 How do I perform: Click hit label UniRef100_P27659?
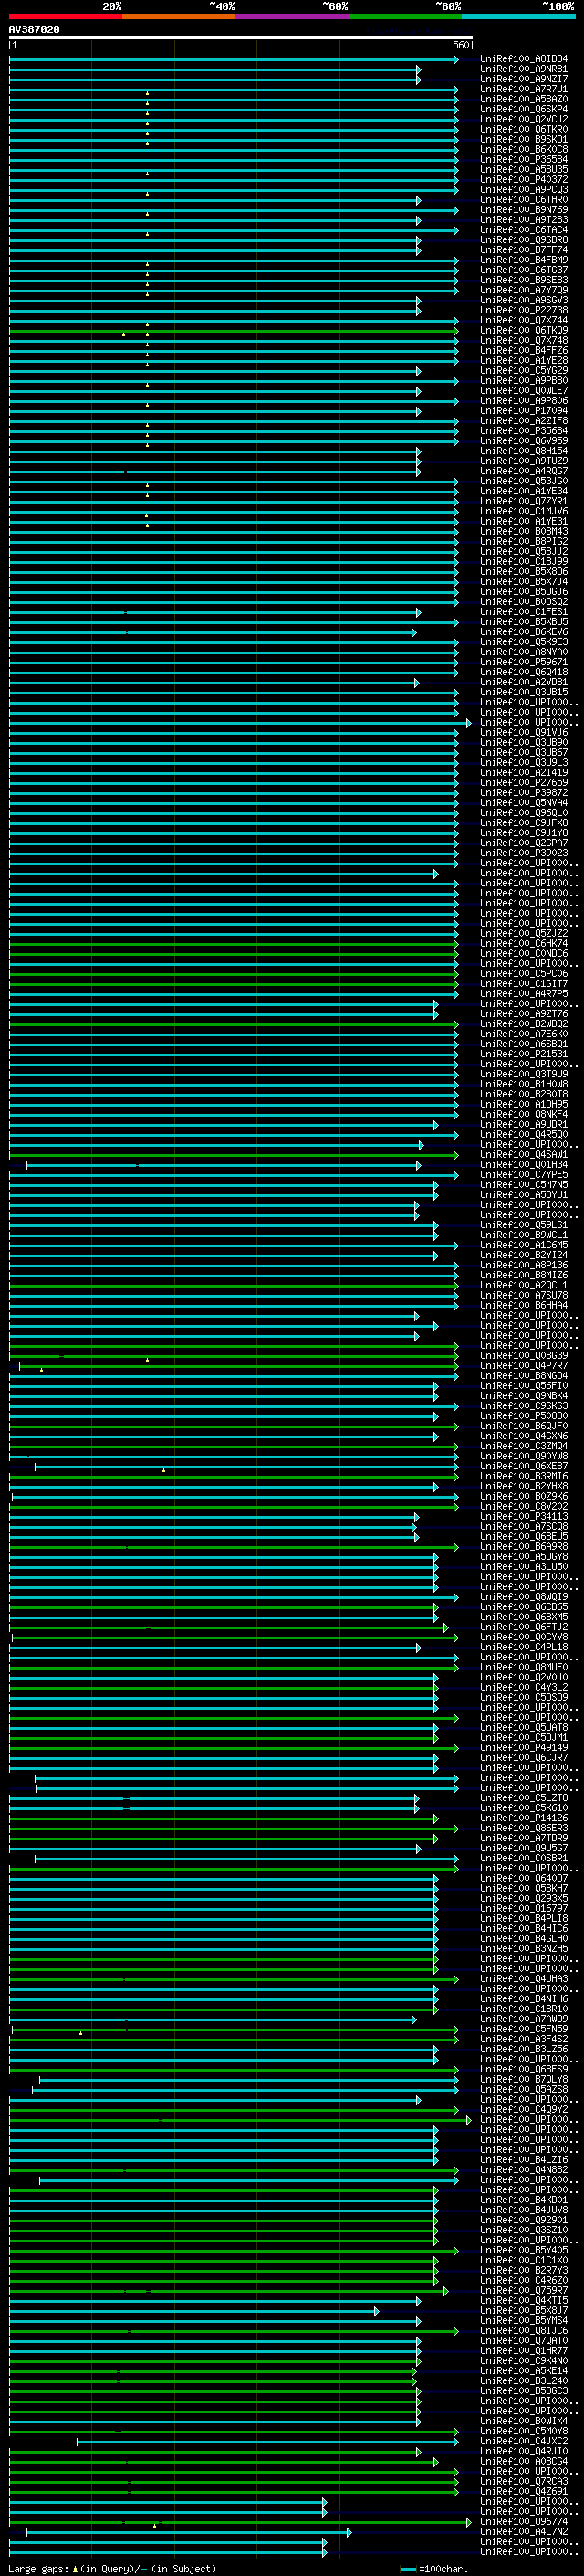tap(524, 782)
